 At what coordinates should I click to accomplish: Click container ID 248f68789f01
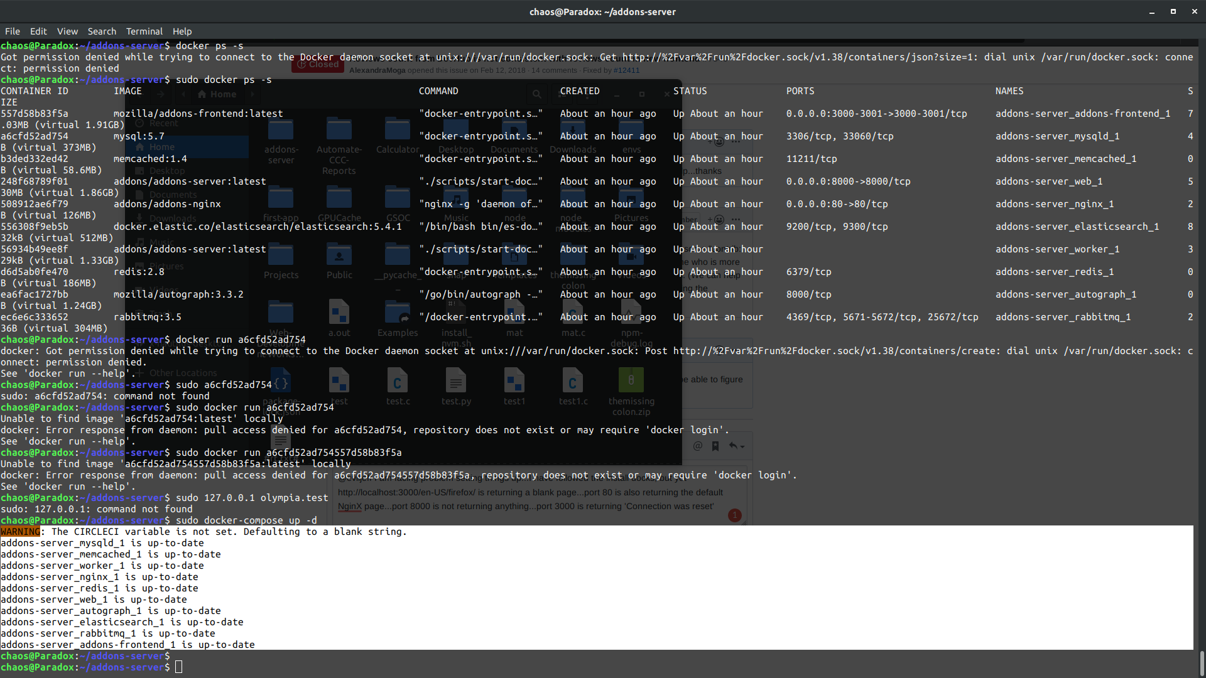point(35,181)
